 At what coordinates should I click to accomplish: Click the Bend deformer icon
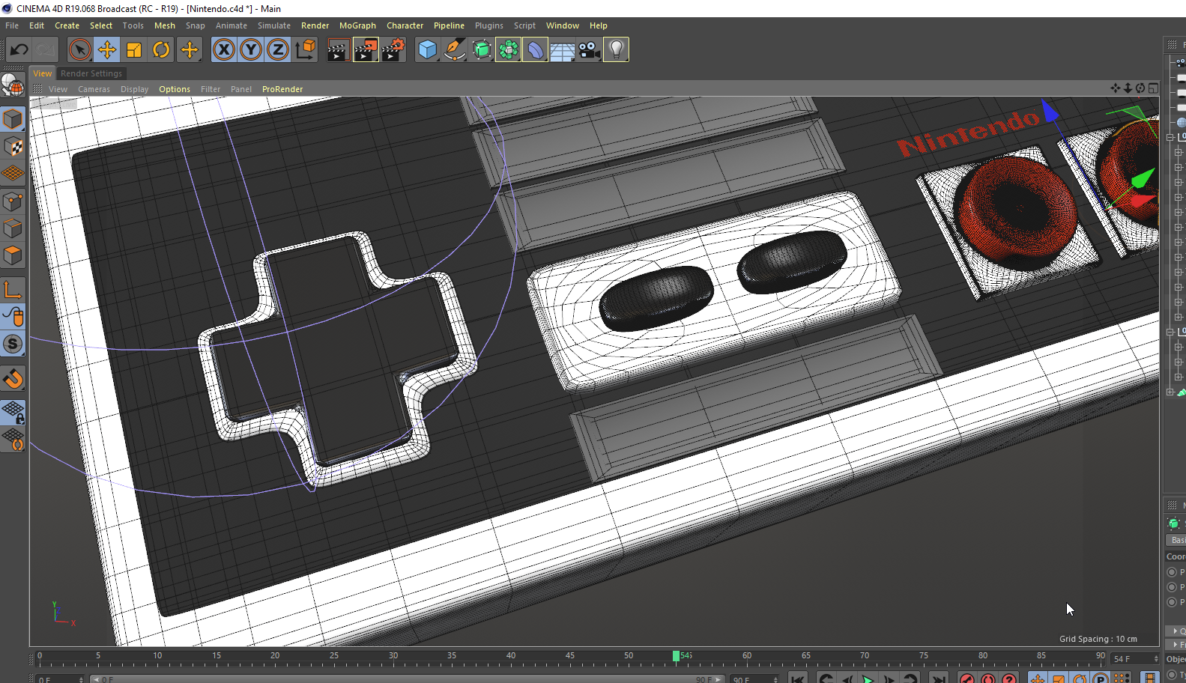point(535,50)
